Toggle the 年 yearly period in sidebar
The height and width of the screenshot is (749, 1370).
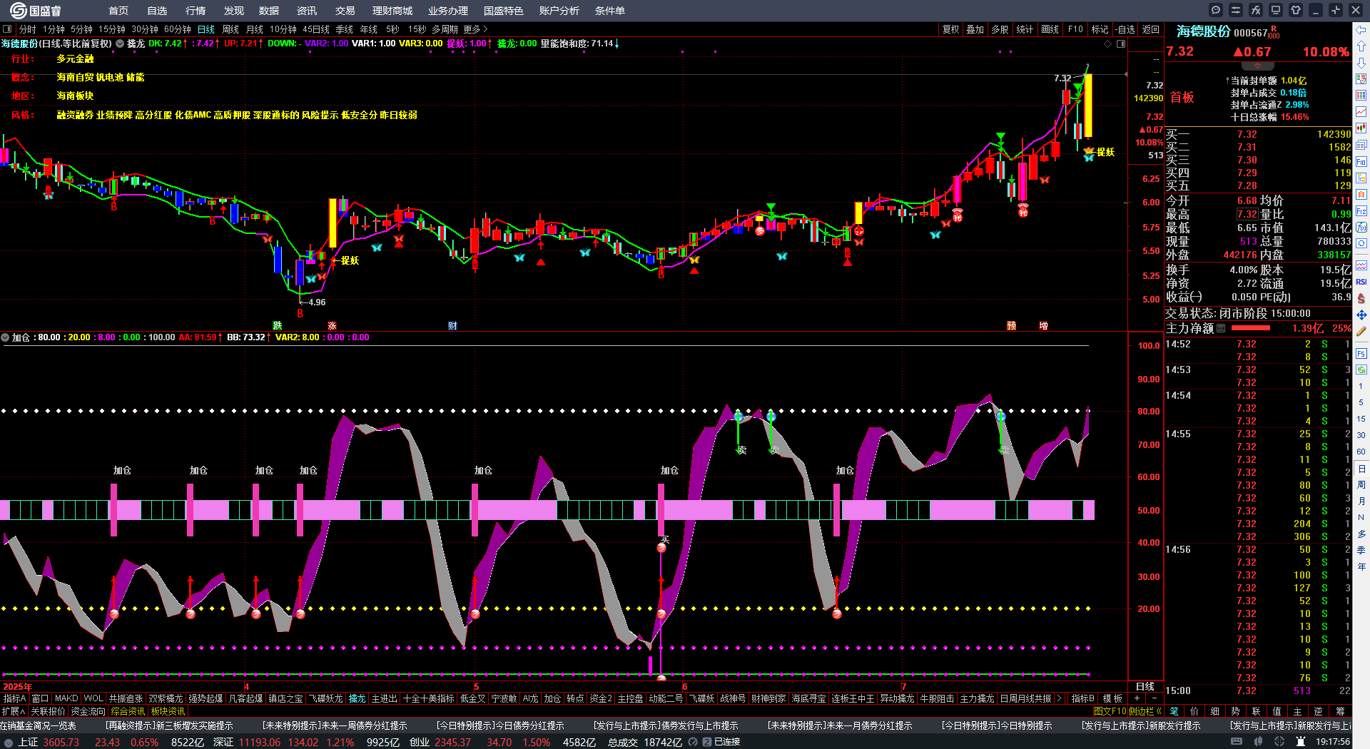click(x=1361, y=567)
